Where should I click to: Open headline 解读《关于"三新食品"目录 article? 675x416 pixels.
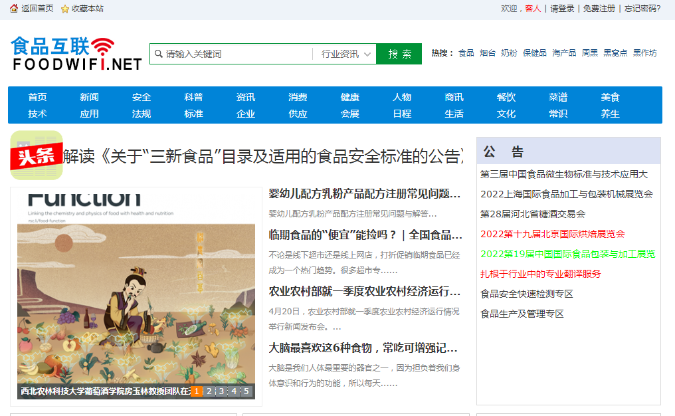(x=263, y=156)
